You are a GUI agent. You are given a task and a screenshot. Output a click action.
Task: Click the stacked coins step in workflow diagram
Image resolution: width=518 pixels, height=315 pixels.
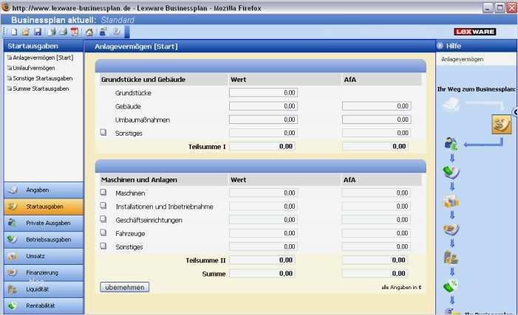(x=451, y=257)
